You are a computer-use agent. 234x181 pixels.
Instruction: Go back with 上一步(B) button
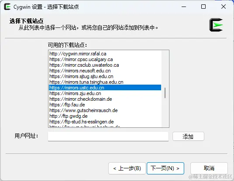point(127,168)
